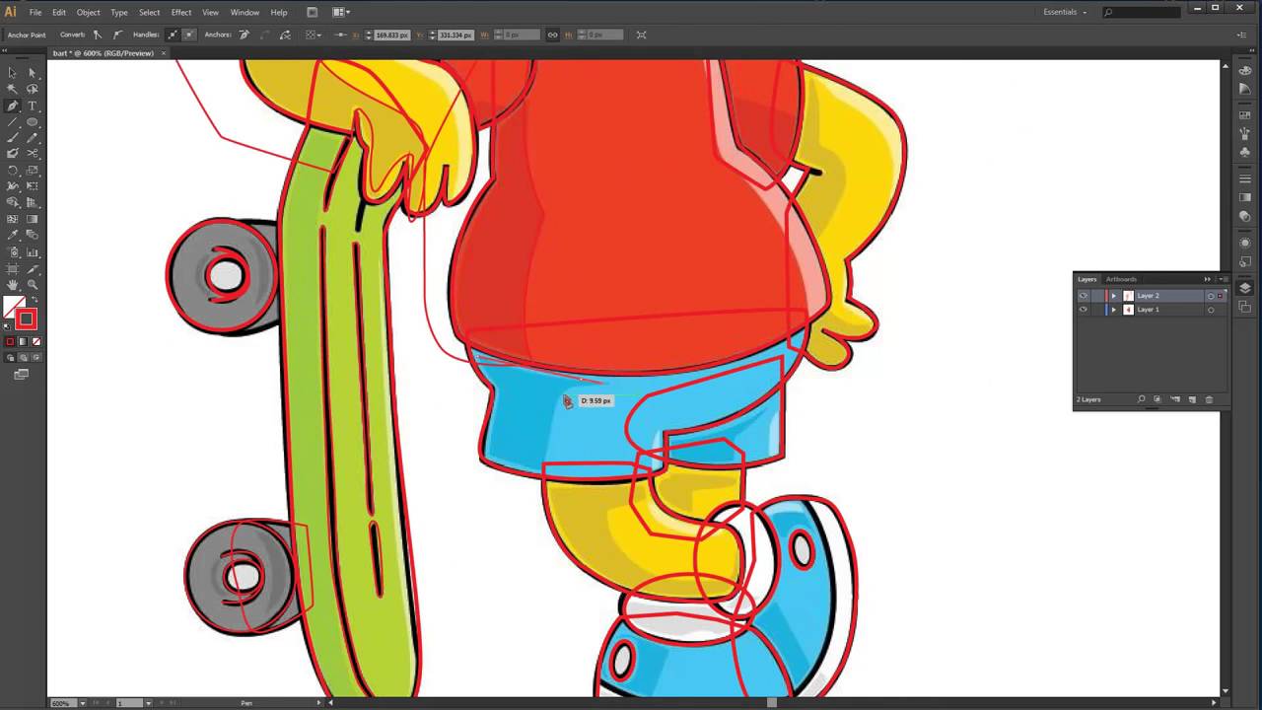Open the Essentials workspace switcher
The width and height of the screenshot is (1262, 710).
tap(1062, 12)
